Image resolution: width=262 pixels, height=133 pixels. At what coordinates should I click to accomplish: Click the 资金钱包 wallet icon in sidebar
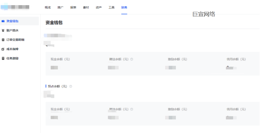(3, 21)
